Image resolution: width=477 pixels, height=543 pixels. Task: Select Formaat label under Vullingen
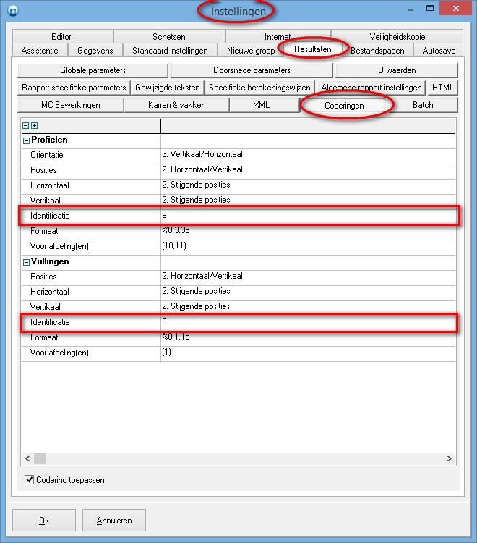44,337
